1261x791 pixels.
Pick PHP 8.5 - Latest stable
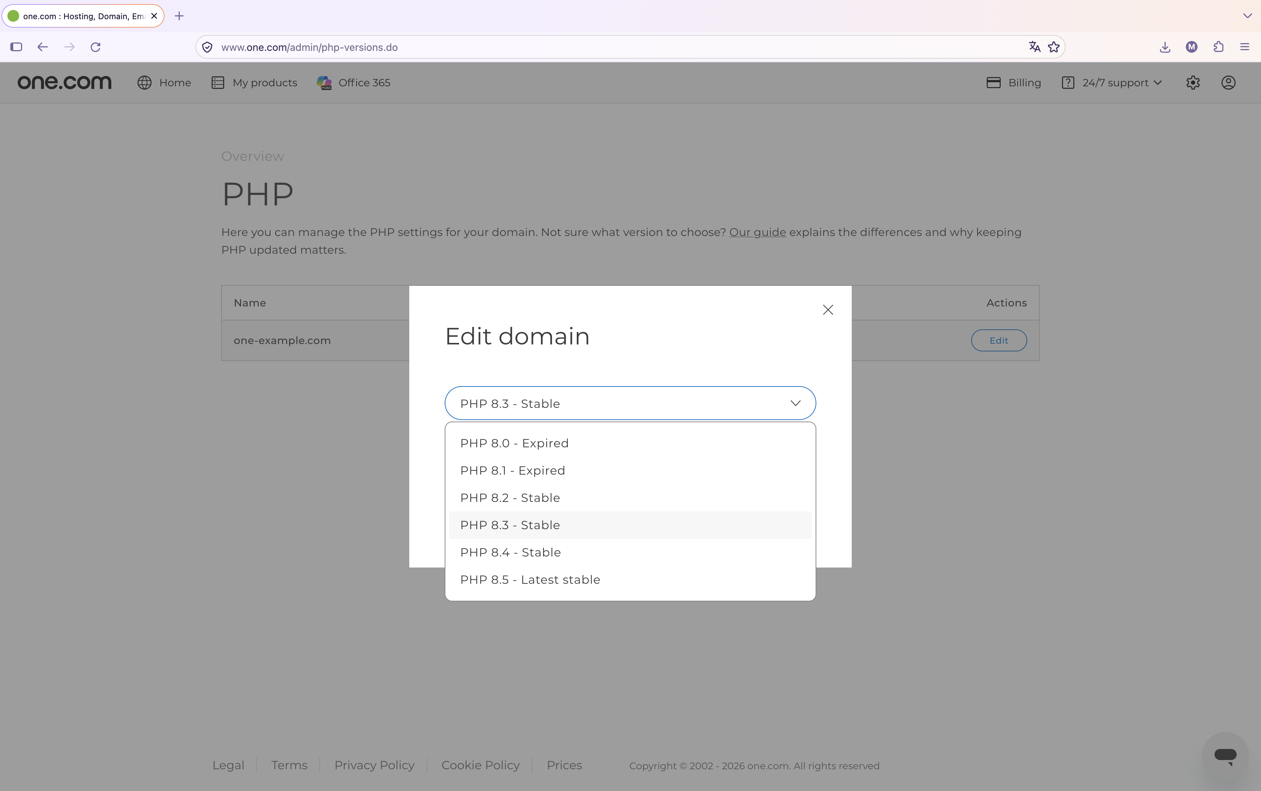pos(630,579)
